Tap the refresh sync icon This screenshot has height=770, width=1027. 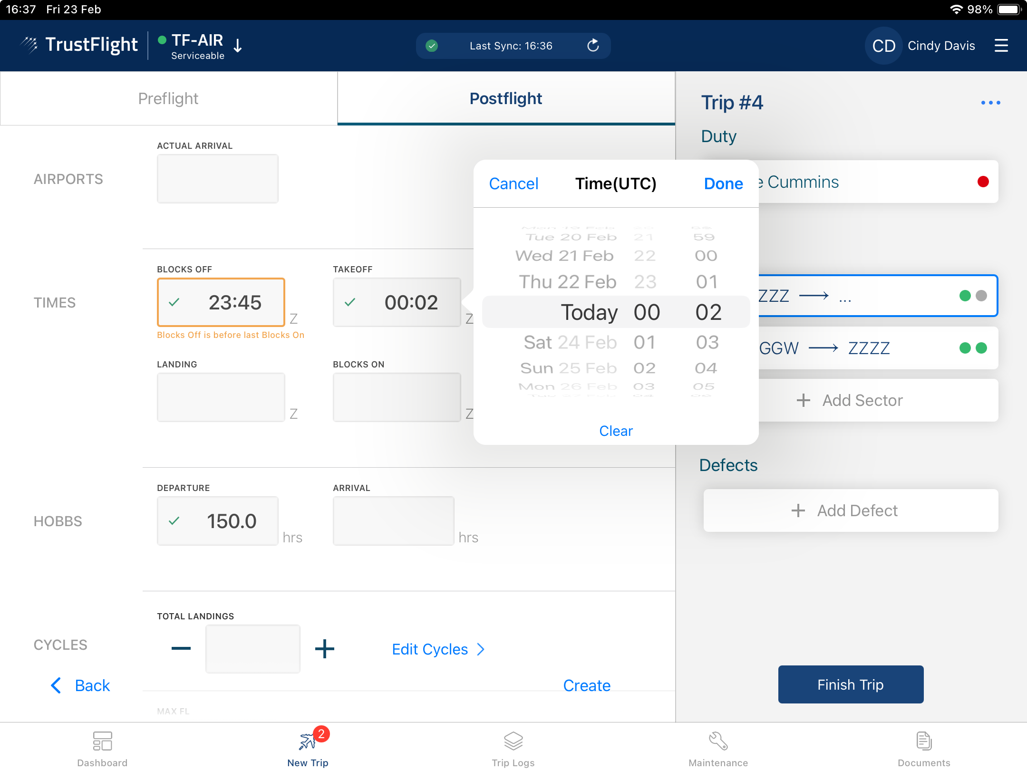pos(593,46)
